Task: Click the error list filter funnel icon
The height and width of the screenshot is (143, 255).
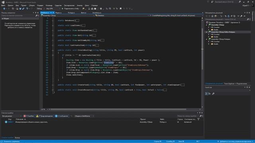Action: pos(198,119)
